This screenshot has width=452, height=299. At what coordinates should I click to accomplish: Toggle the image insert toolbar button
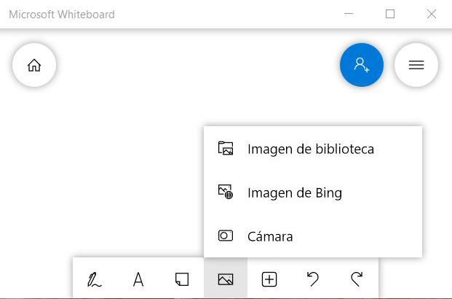[226, 279]
